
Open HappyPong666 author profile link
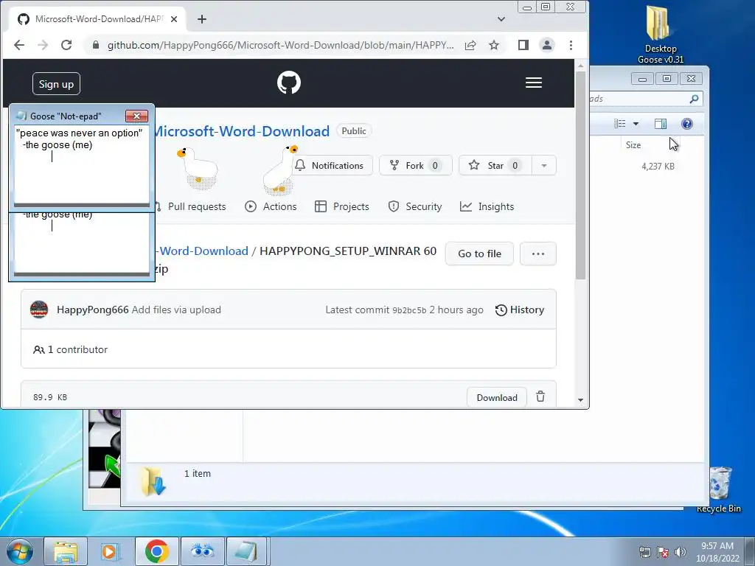click(x=92, y=310)
